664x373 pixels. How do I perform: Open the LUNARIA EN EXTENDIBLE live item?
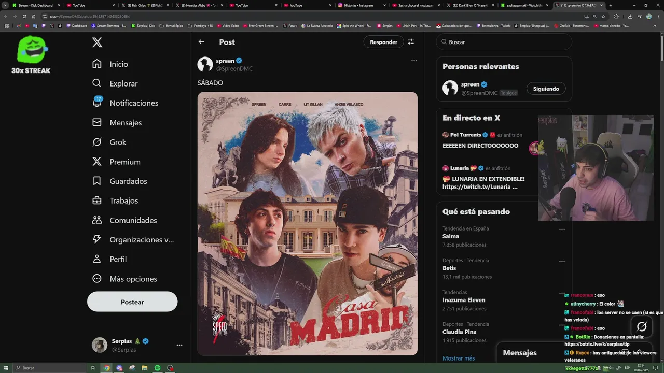tap(483, 183)
